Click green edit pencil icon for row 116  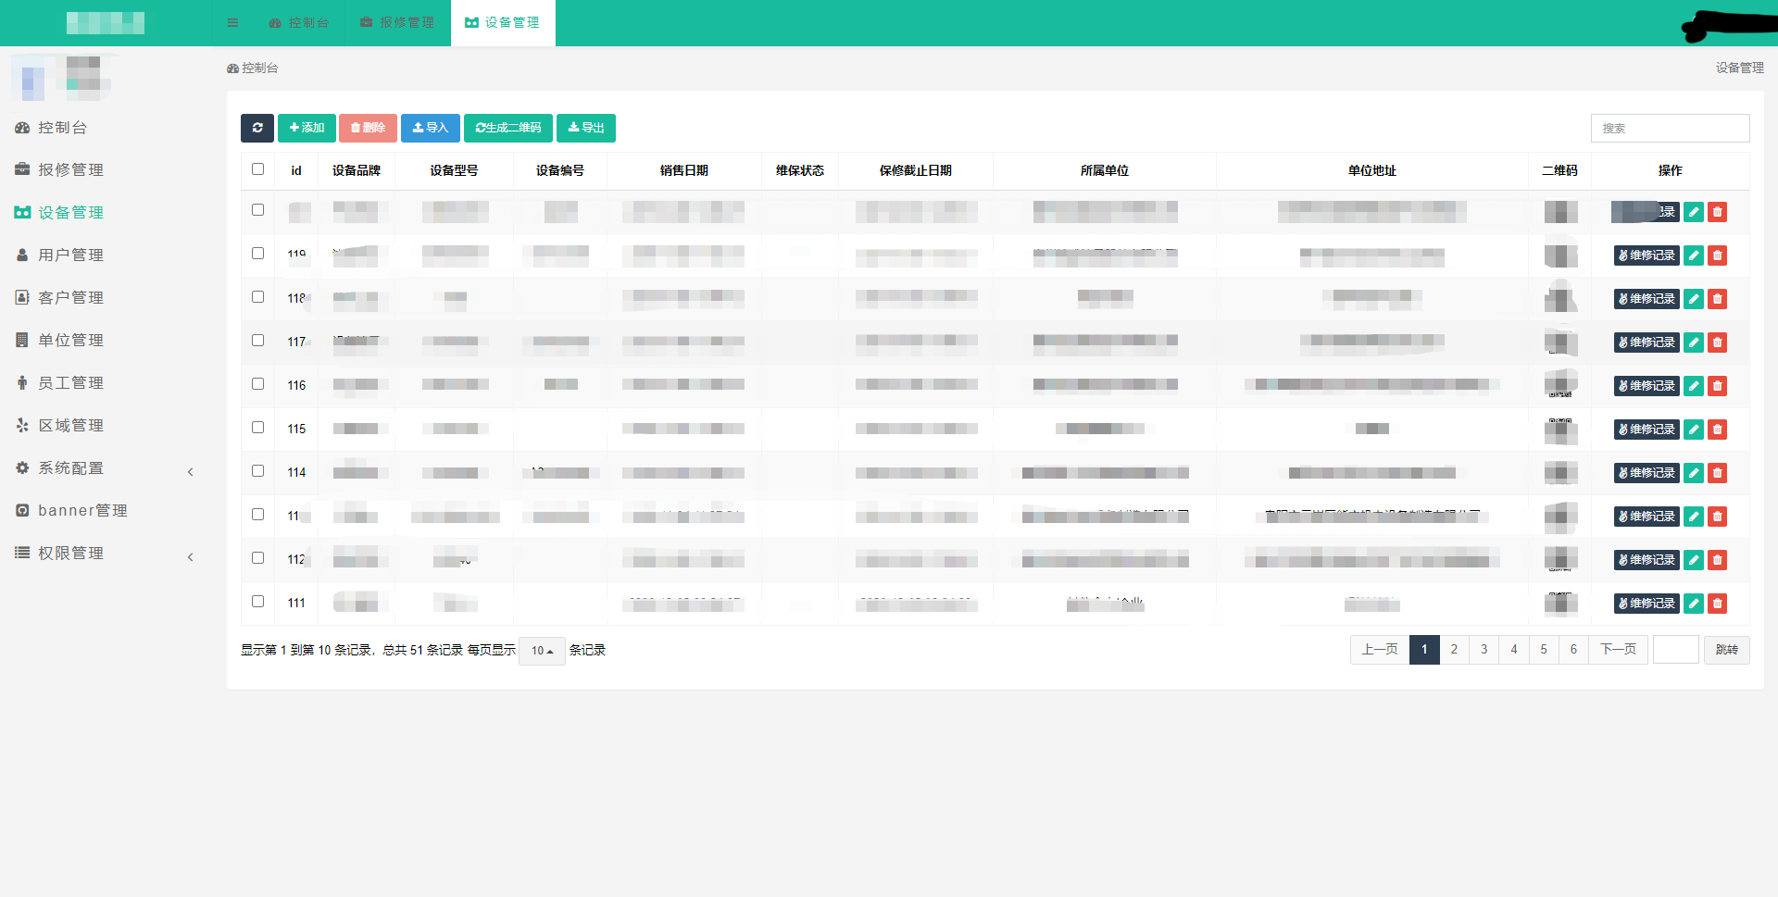click(x=1693, y=386)
